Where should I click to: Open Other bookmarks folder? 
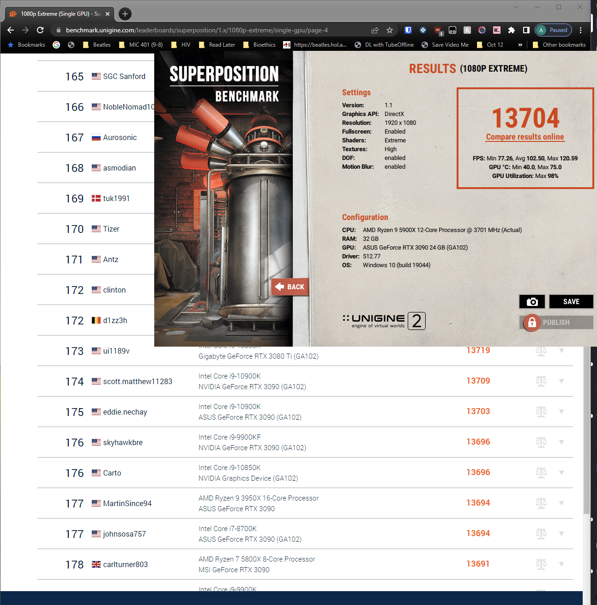559,45
